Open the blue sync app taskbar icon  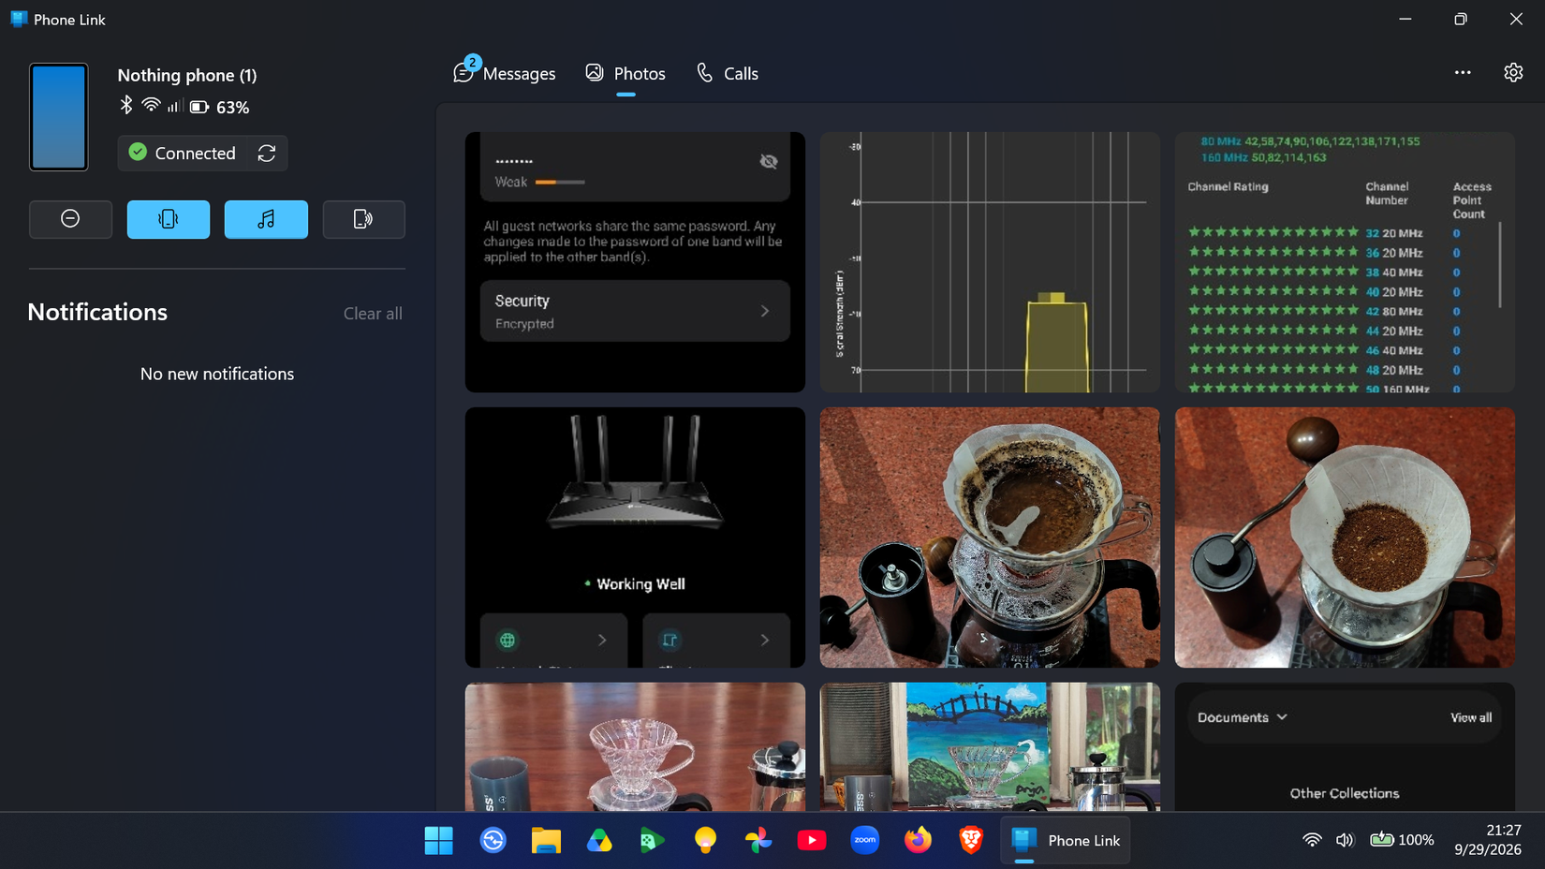click(x=493, y=840)
